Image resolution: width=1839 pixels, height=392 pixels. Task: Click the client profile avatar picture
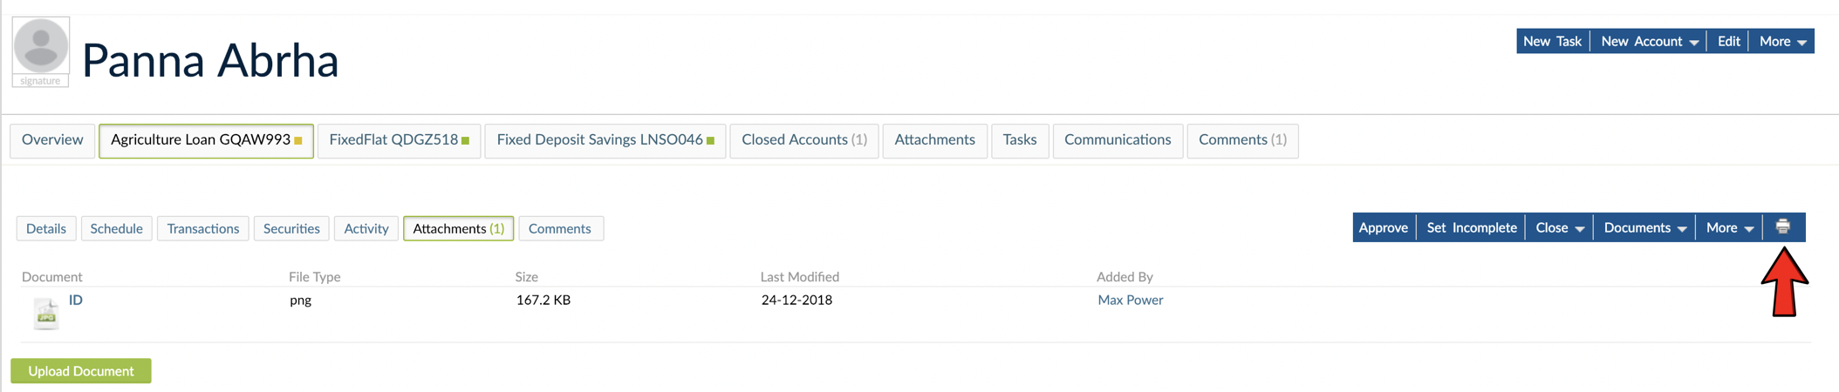point(41,46)
